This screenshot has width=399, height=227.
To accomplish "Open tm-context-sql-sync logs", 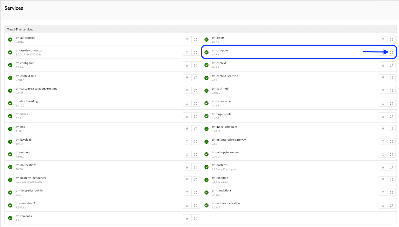I will coord(383,78).
